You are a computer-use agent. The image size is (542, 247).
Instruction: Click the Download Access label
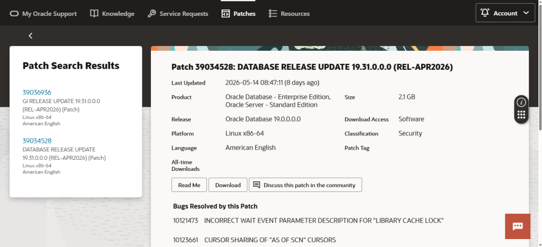click(367, 119)
